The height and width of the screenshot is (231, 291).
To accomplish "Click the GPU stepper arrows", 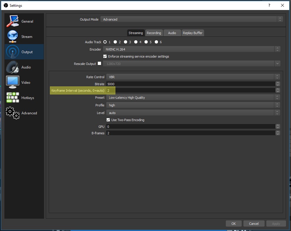I will click(277, 127).
